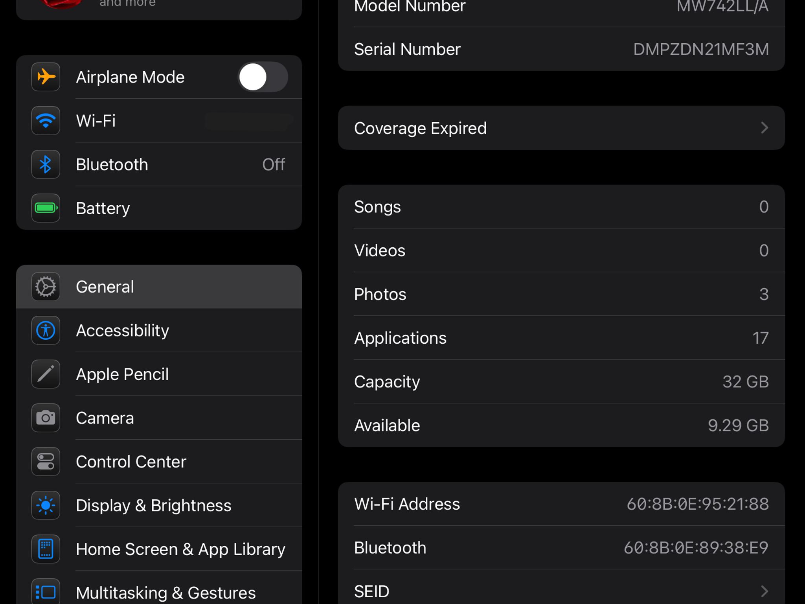Tap the Wi-Fi Address label
805x604 pixels.
[x=407, y=504]
